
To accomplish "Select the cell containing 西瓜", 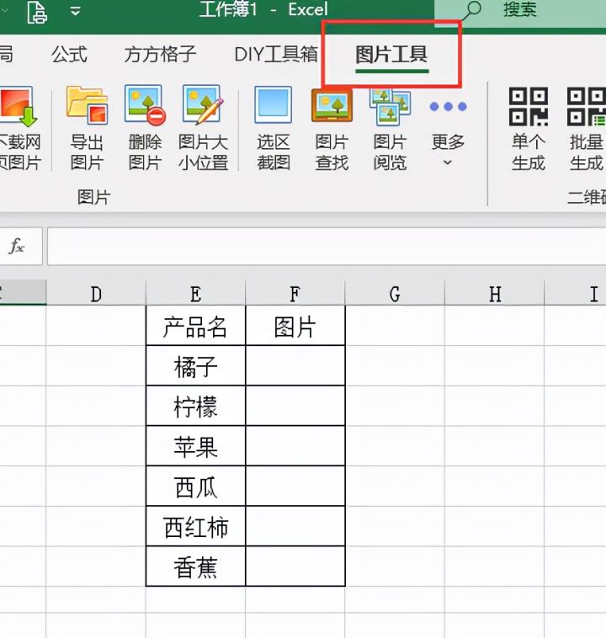I will [196, 486].
